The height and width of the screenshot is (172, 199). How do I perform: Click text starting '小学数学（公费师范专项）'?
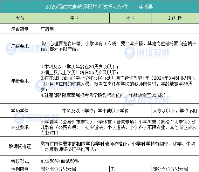point(118,127)
